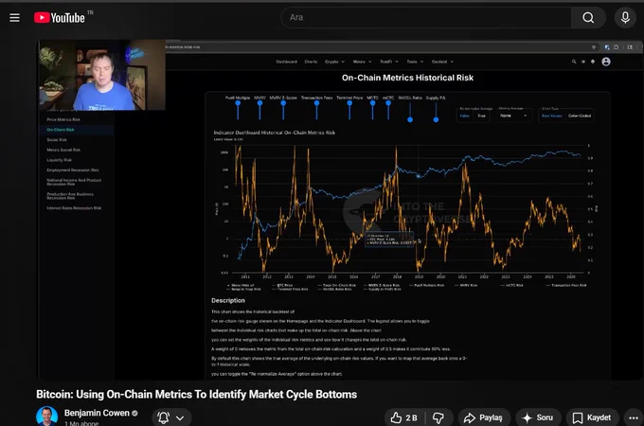The width and height of the screenshot is (644, 426).
Task: Toggle Transaction Fees Risk legend entry
Action: pos(566,285)
